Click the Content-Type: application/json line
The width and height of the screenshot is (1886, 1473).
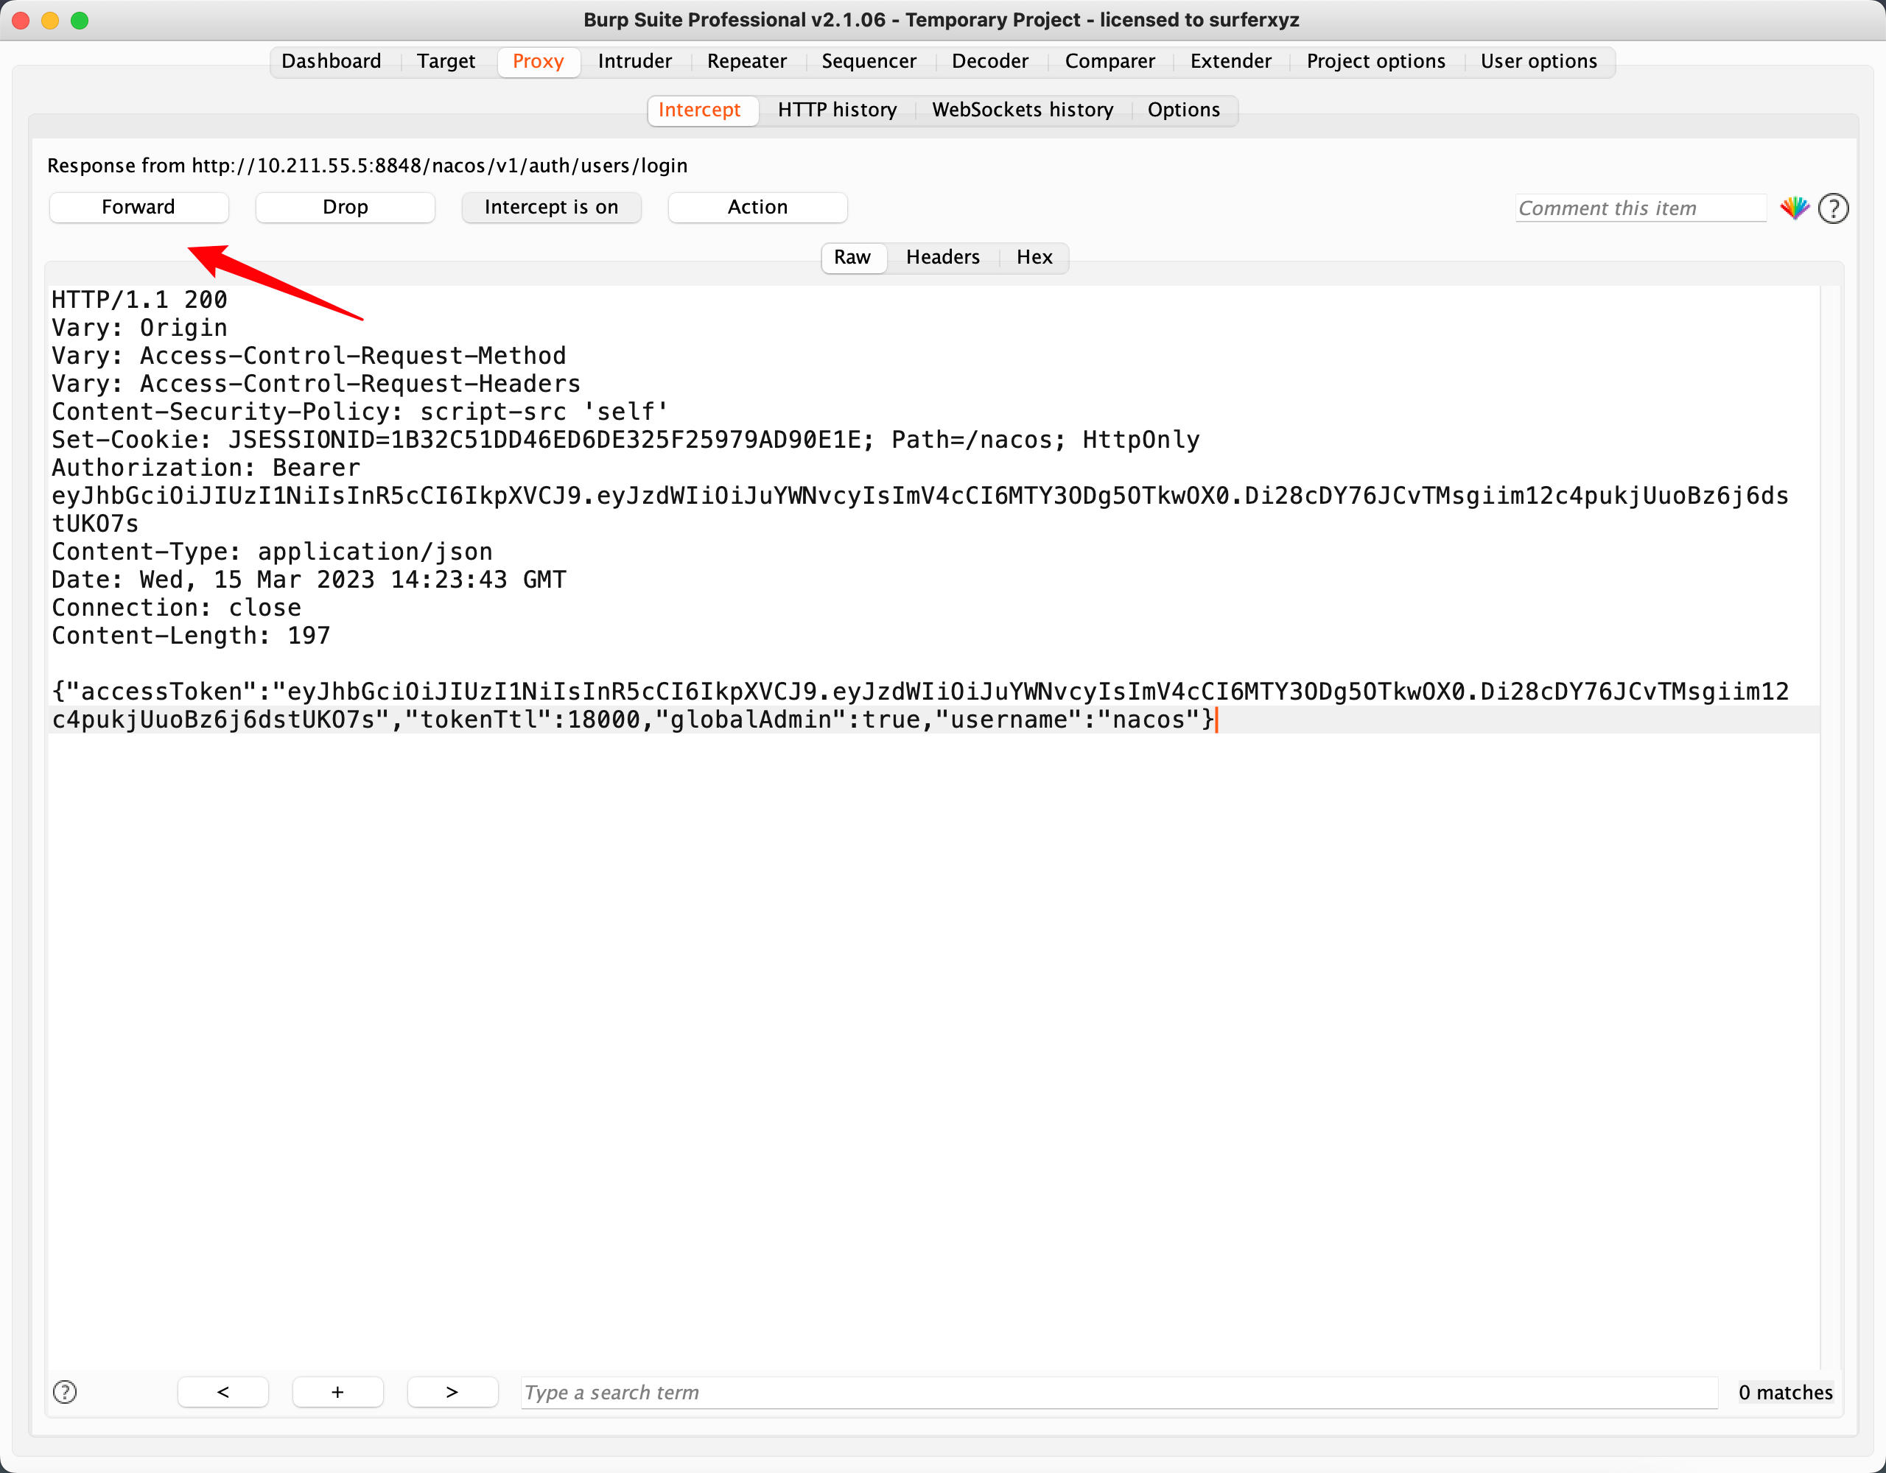click(272, 551)
